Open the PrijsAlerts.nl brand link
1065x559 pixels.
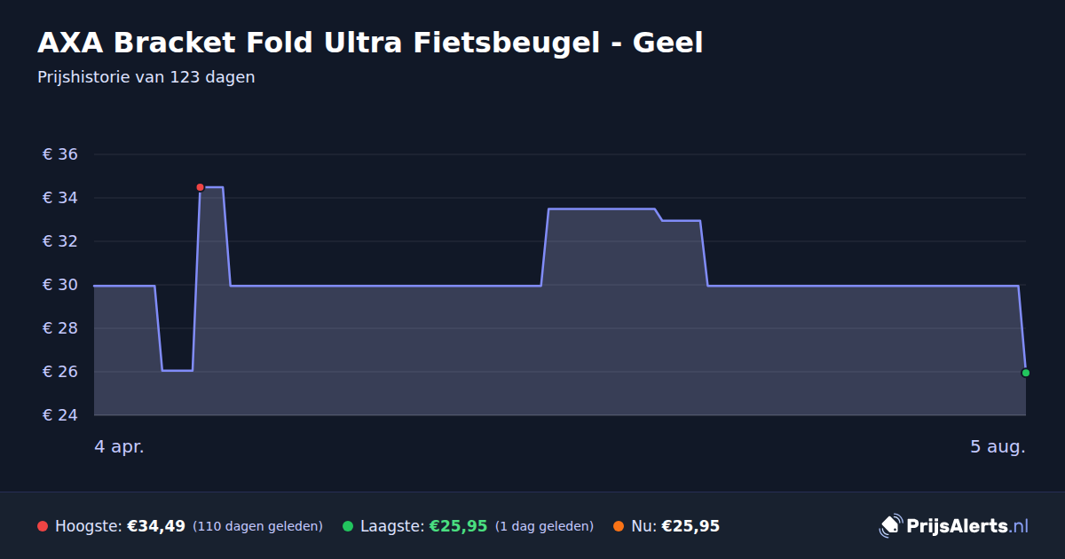954,526
